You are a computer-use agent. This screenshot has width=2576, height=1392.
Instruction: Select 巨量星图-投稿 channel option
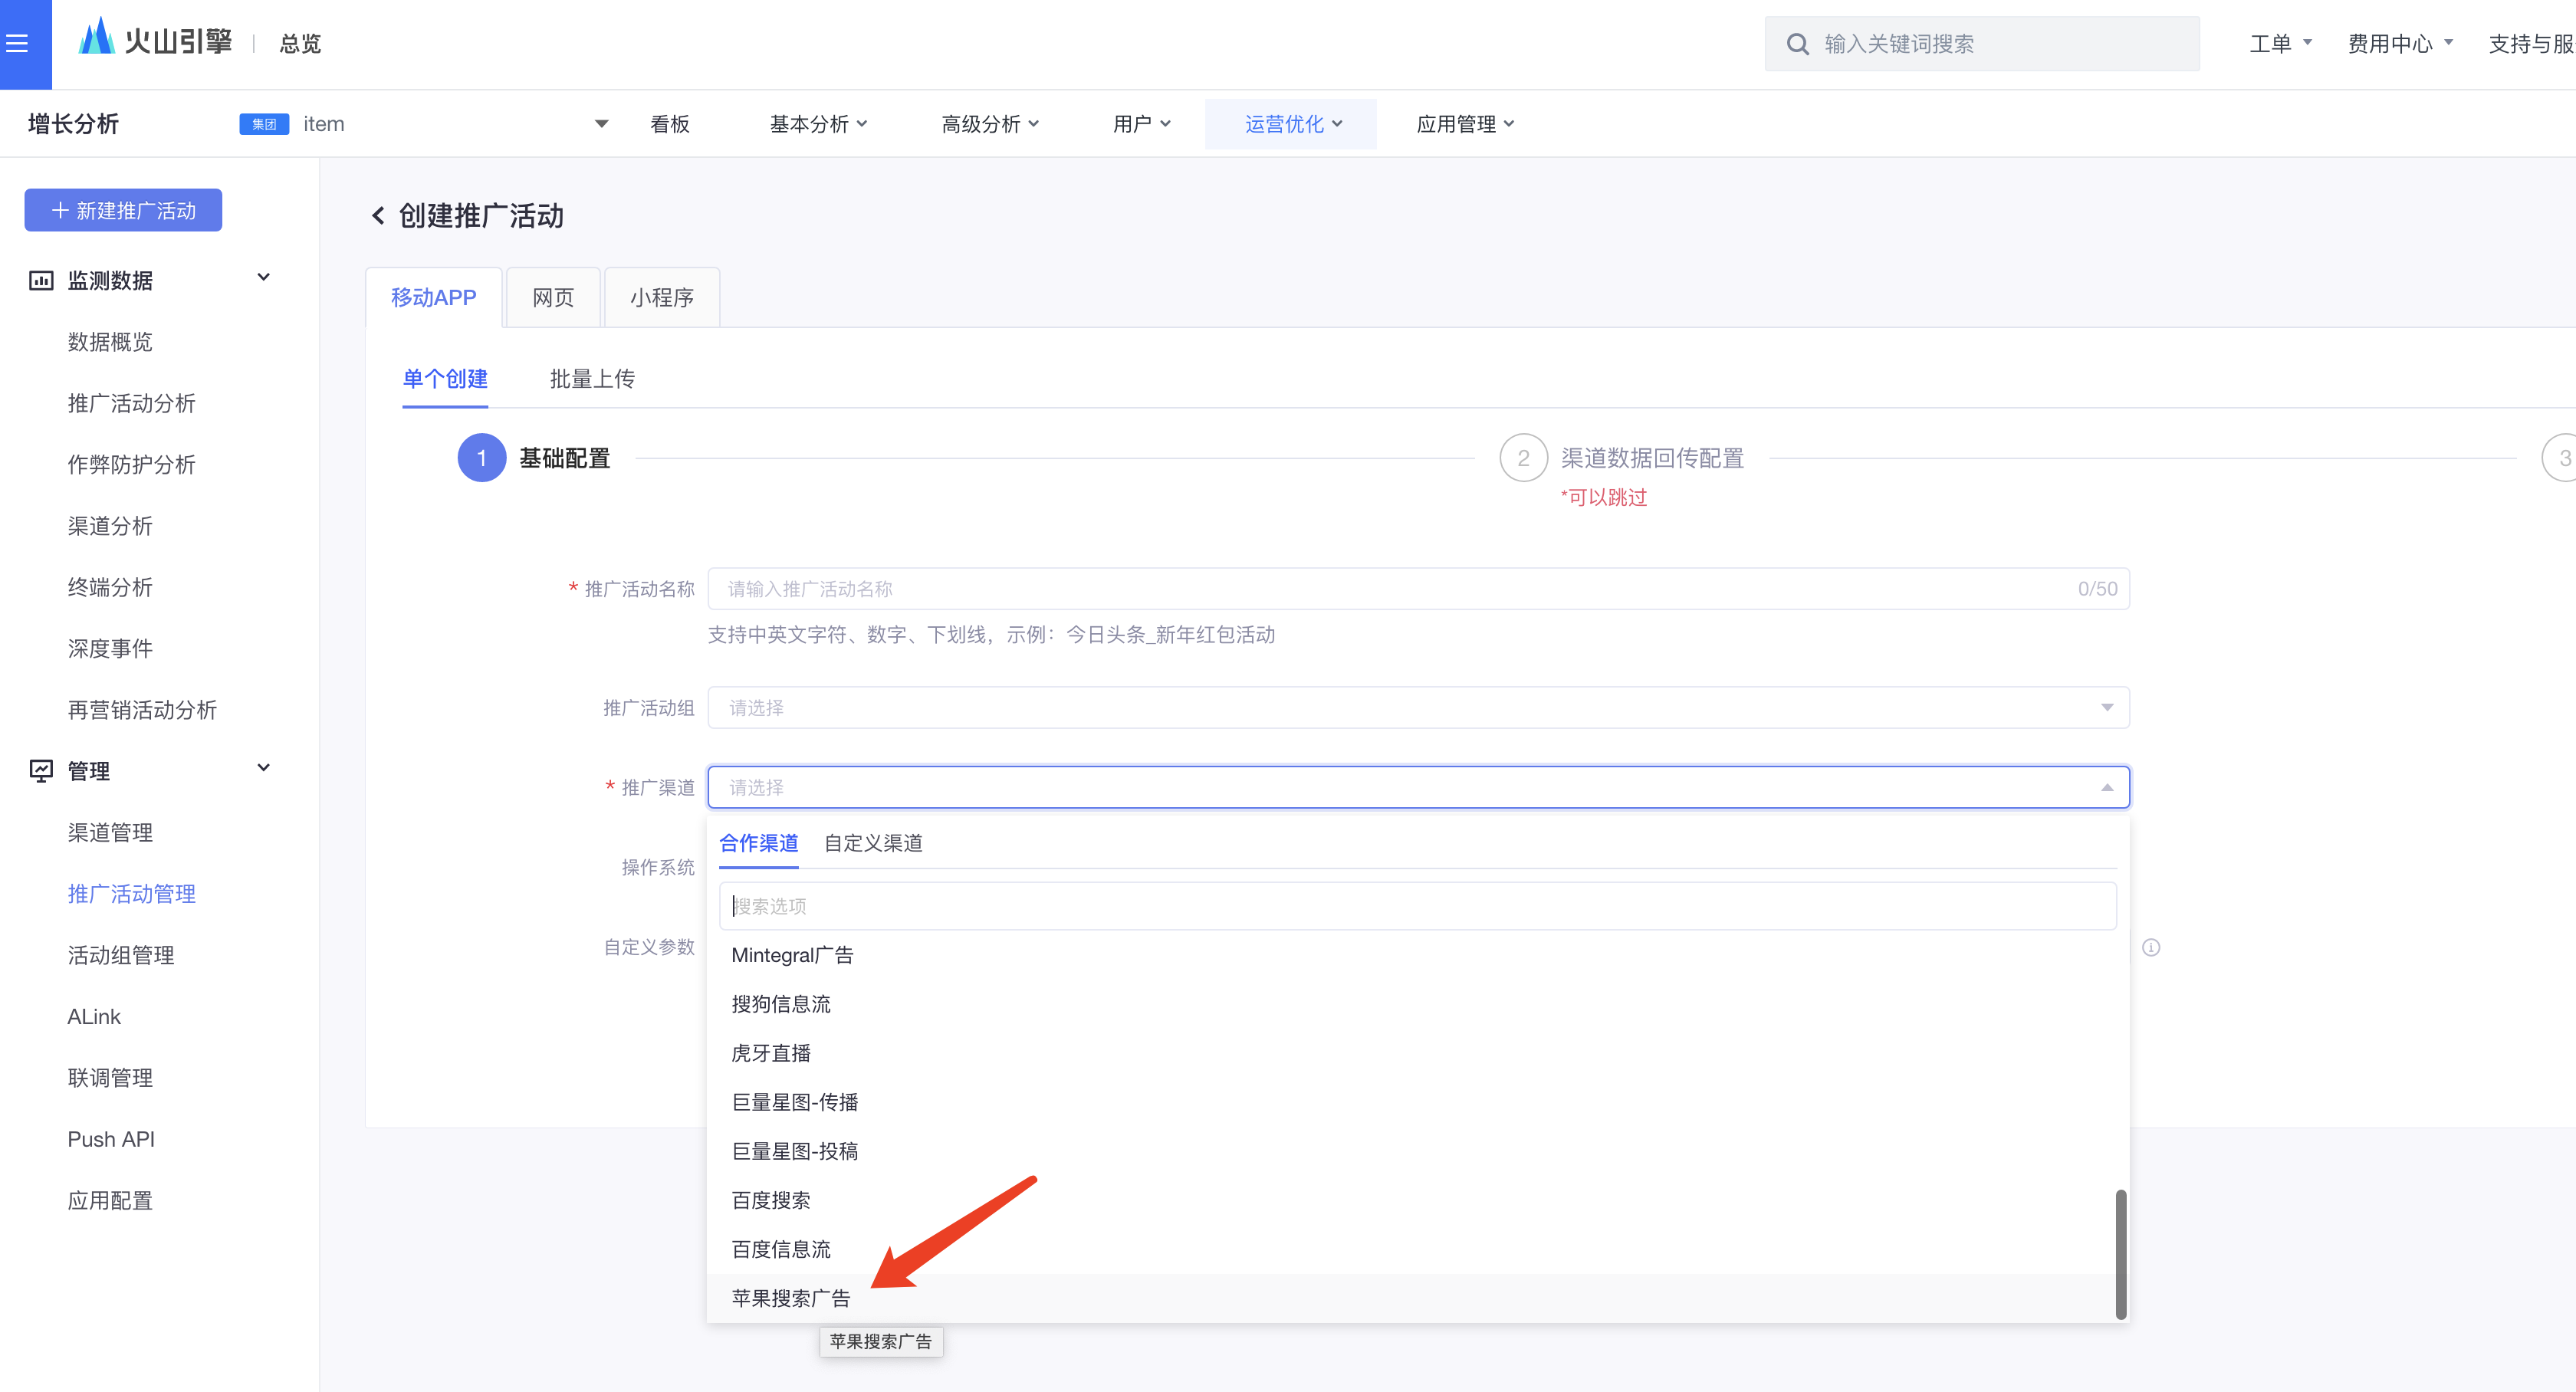tap(1412, 1151)
